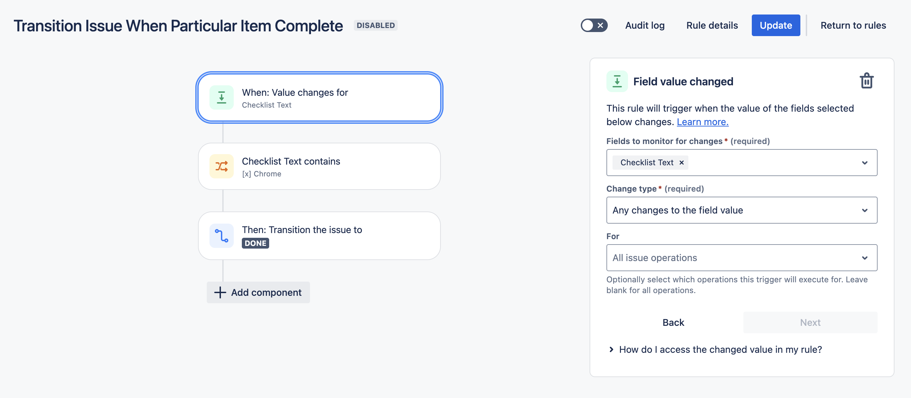Open the Fields to monitor dropdown arrow

point(864,163)
